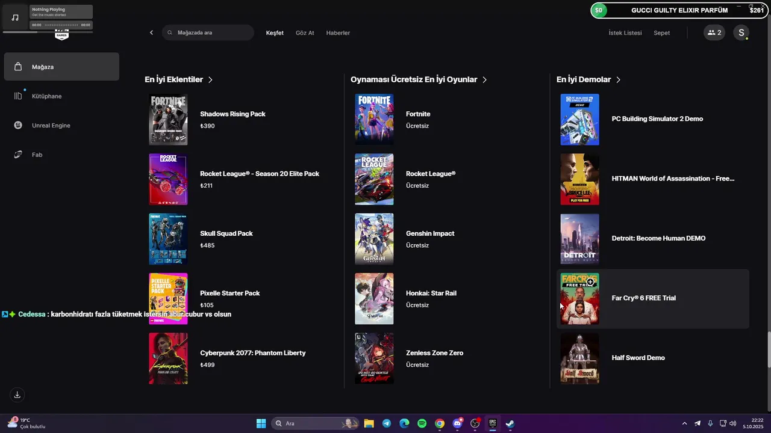Viewport: 771px width, 433px height.
Task: Click Genshin Impact title text
Action: click(x=430, y=233)
